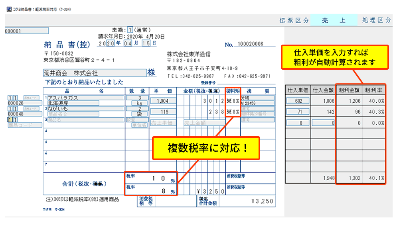399x225 pixels.
Task: Click the empty 商品コード field in row three
Action: [x=25, y=125]
